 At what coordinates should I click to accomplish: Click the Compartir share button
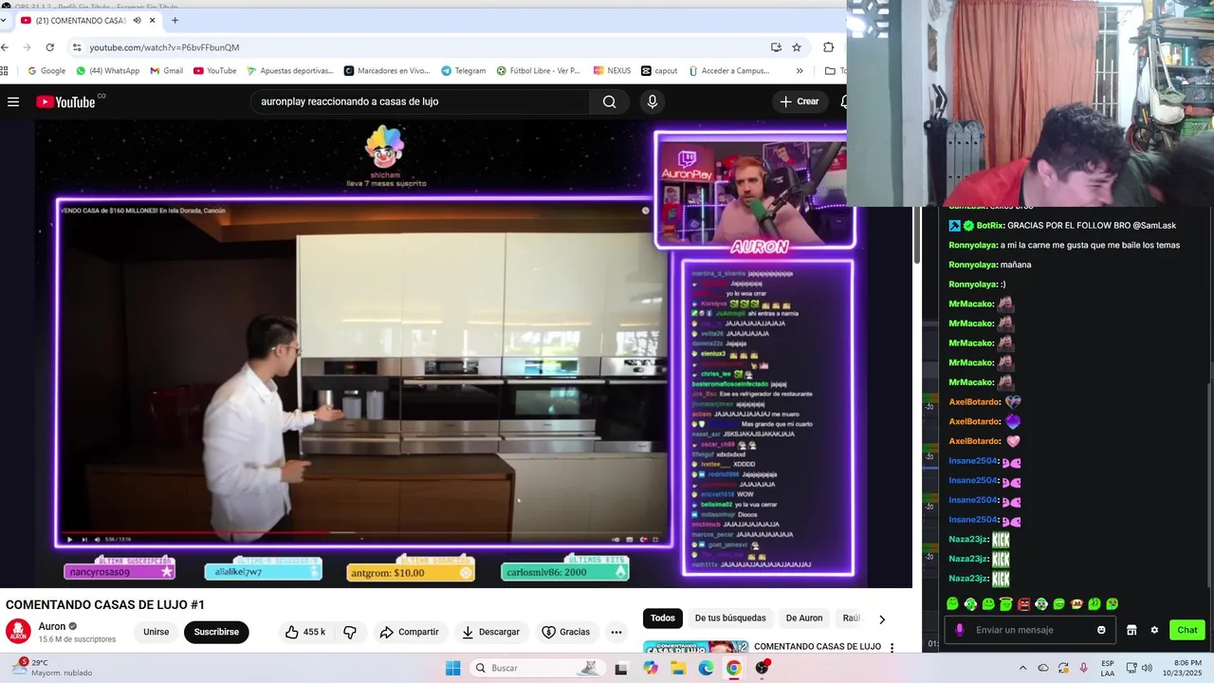point(409,632)
